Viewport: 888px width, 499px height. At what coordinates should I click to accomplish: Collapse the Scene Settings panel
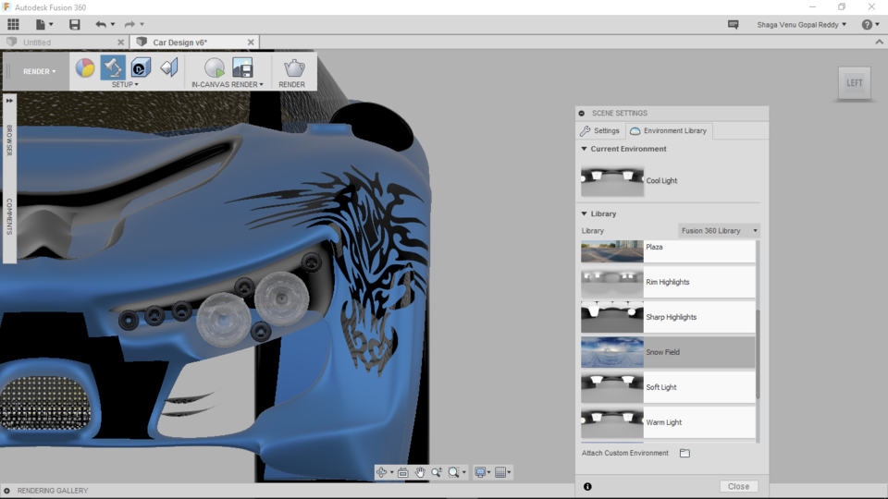[x=582, y=113]
